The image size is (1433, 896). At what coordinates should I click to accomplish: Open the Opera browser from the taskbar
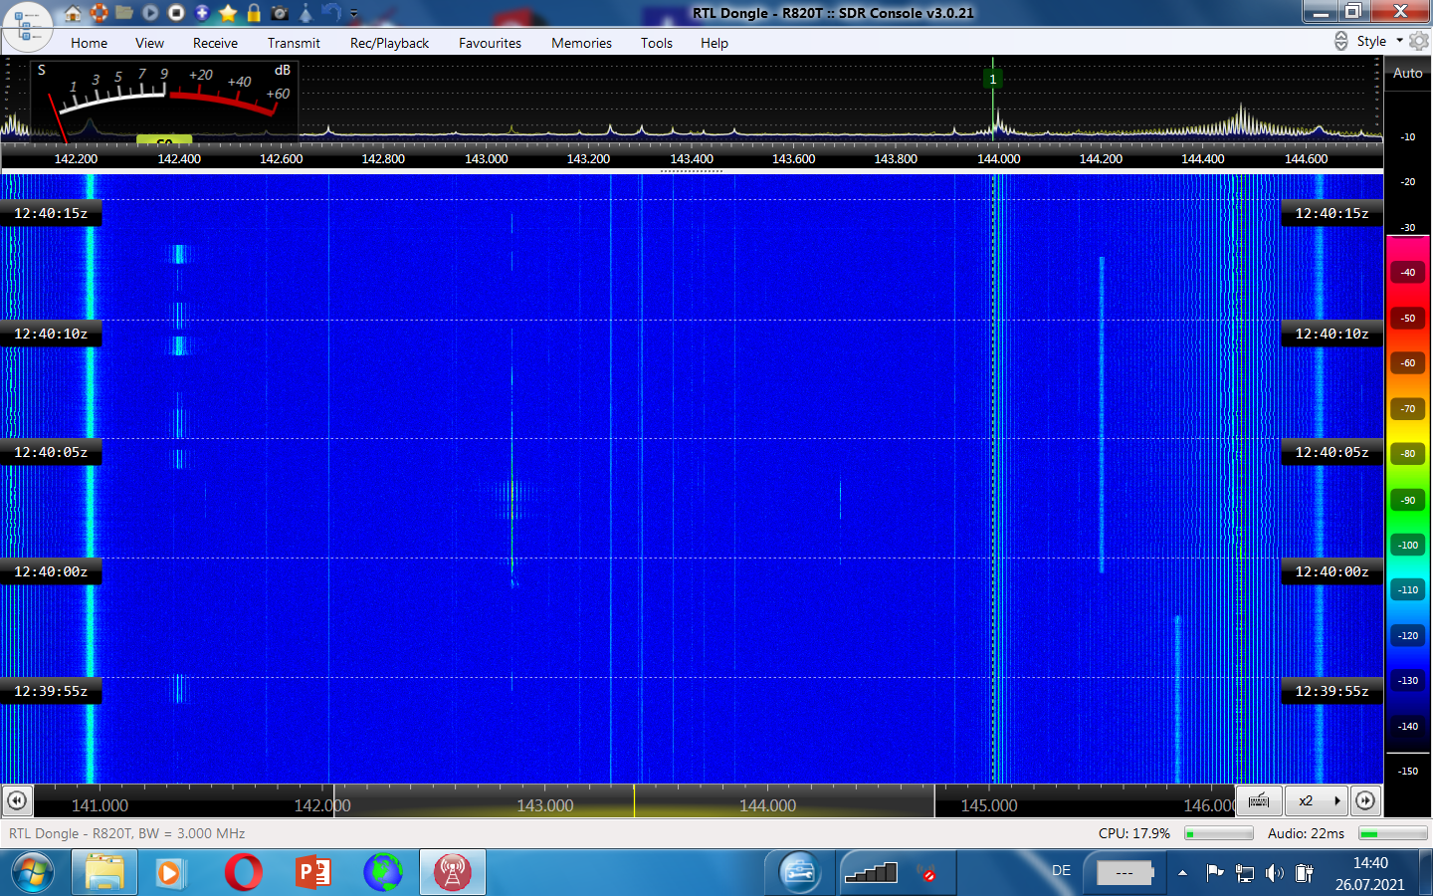[244, 873]
